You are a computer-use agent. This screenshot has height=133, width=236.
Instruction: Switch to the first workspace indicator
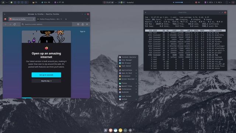(x=11, y=3)
